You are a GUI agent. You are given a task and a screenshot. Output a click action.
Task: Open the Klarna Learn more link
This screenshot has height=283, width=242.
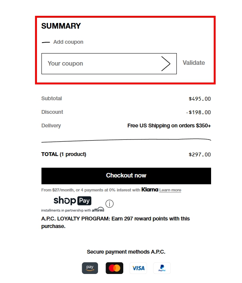coord(170,190)
